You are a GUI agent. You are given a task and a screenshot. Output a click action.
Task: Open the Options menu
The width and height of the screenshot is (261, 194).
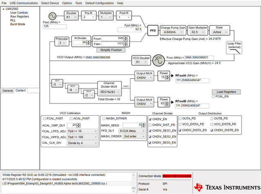point(67,3)
